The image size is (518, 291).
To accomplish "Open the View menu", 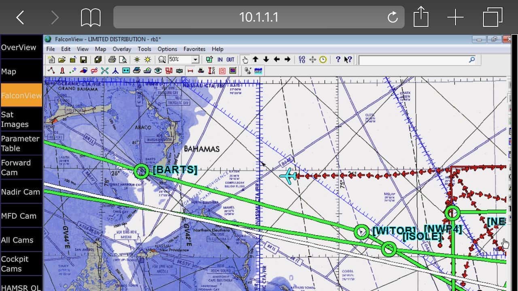I will click(83, 49).
